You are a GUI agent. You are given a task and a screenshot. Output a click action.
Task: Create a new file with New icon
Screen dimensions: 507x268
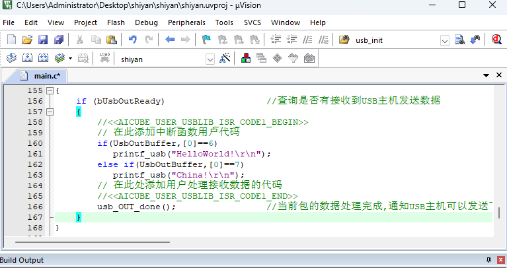click(12, 40)
